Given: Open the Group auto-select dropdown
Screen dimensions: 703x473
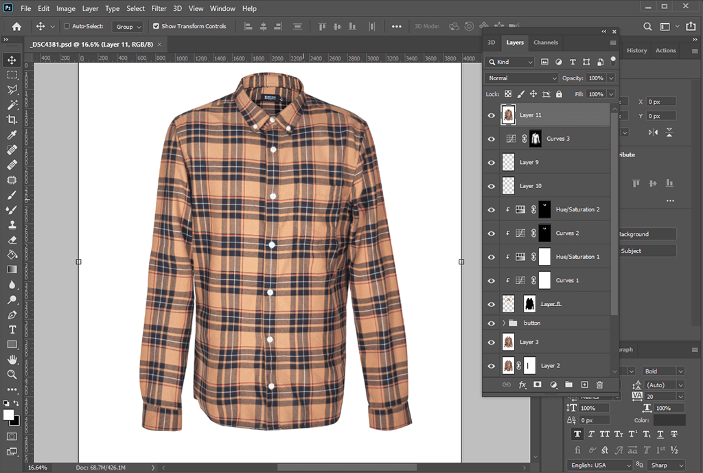Looking at the screenshot, I should [127, 27].
